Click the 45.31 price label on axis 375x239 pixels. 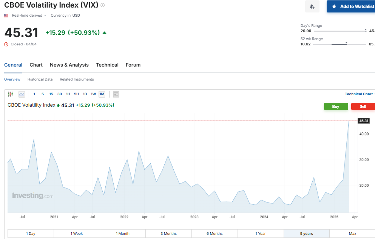[364, 121]
